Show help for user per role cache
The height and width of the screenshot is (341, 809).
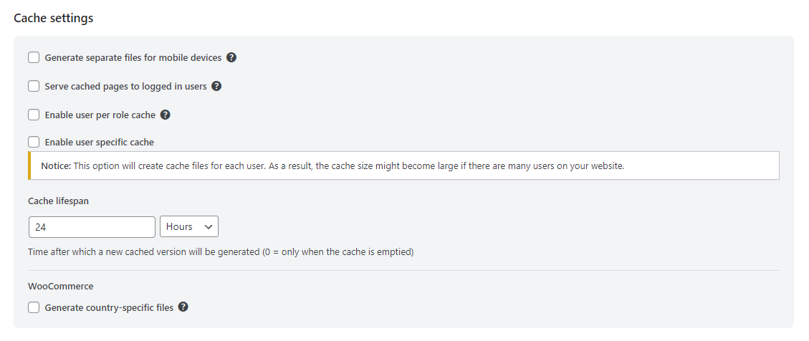(165, 115)
